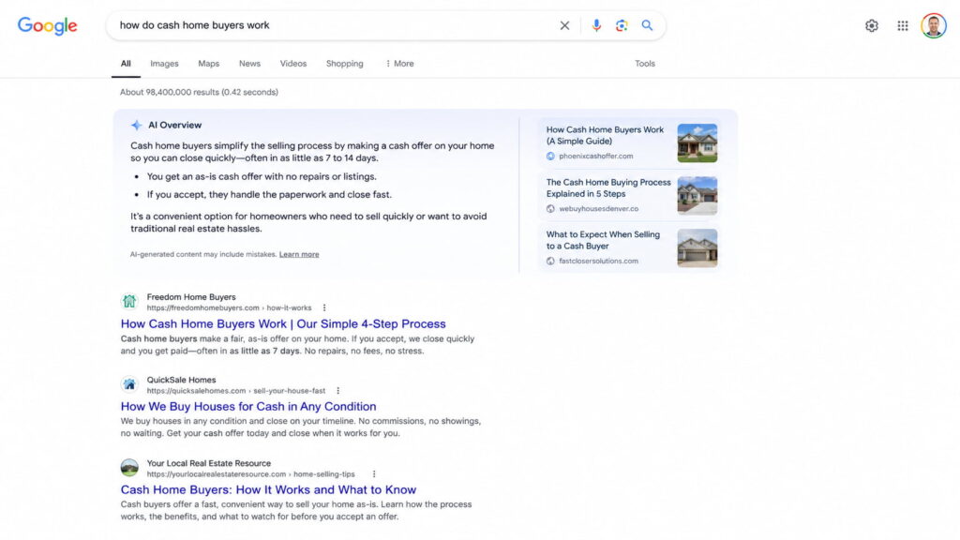Click the yourlocalrealestateresource.com URL
The image size is (960, 540).
[250, 473]
